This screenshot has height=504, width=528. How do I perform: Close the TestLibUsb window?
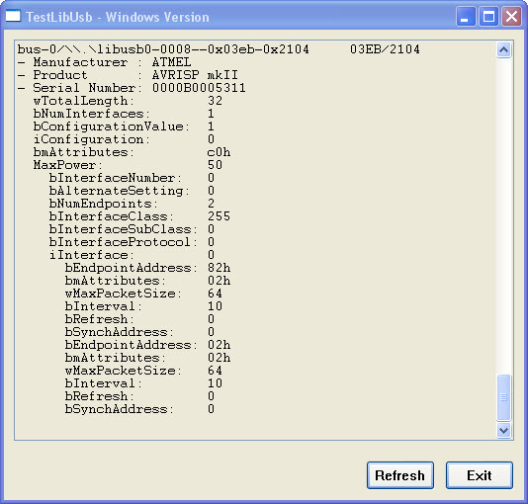pos(511,16)
